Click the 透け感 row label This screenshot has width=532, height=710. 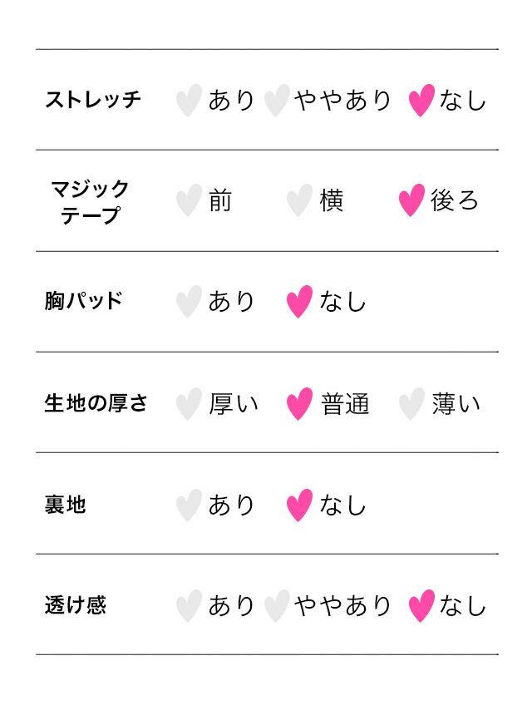point(75,605)
